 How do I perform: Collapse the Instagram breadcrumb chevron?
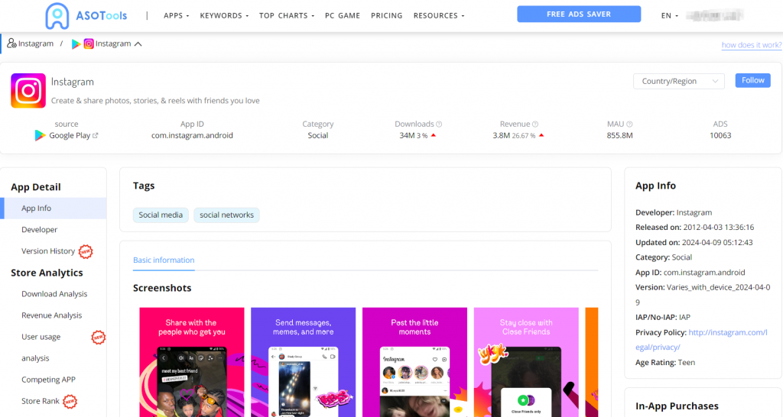tap(138, 44)
